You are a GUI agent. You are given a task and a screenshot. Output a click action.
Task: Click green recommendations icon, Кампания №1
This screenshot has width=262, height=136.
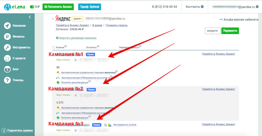pyautogui.click(x=58, y=83)
